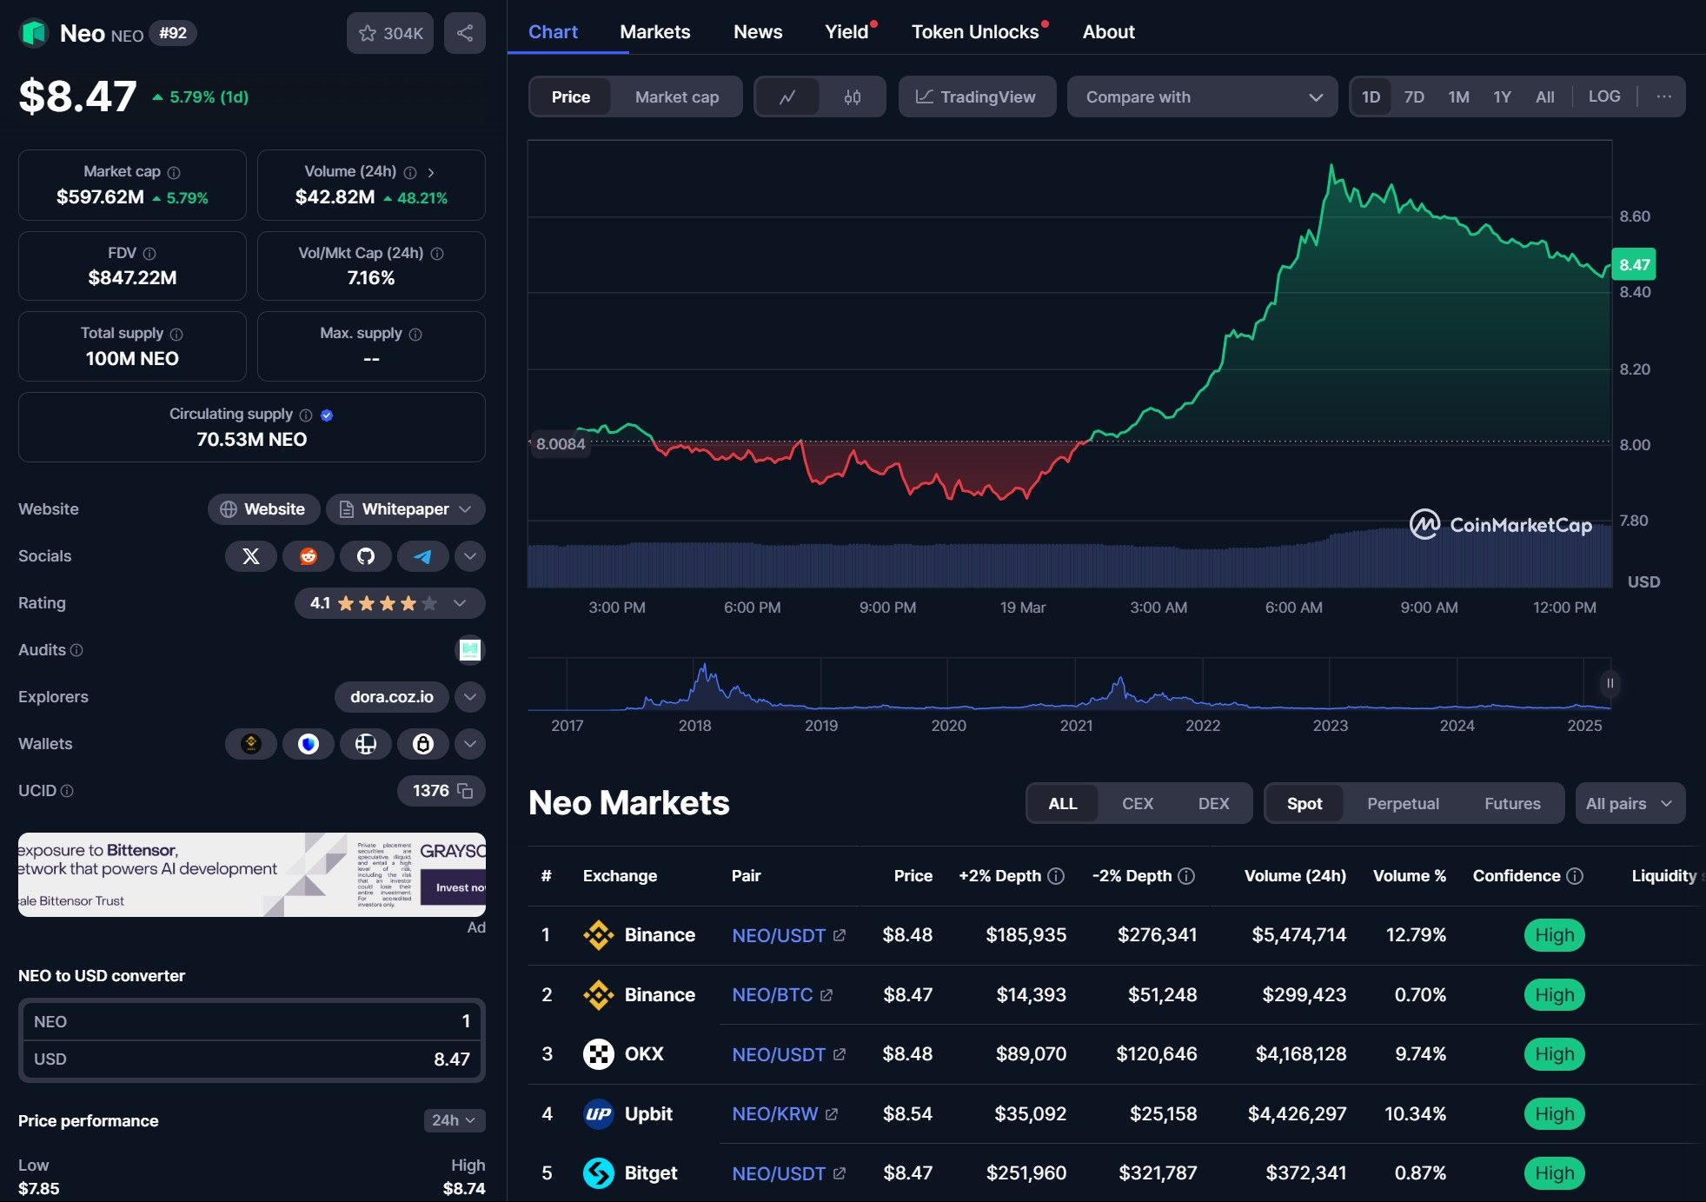This screenshot has width=1706, height=1202.
Task: Open the X (Twitter) social link
Action: pyautogui.click(x=251, y=556)
